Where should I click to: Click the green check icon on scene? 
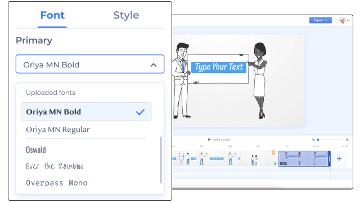[x=275, y=163]
